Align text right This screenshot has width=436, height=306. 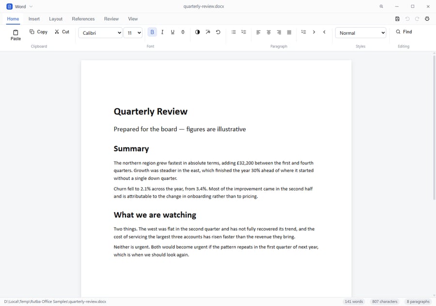click(279, 32)
